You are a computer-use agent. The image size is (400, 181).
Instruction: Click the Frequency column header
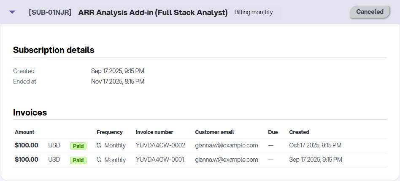[x=110, y=132]
